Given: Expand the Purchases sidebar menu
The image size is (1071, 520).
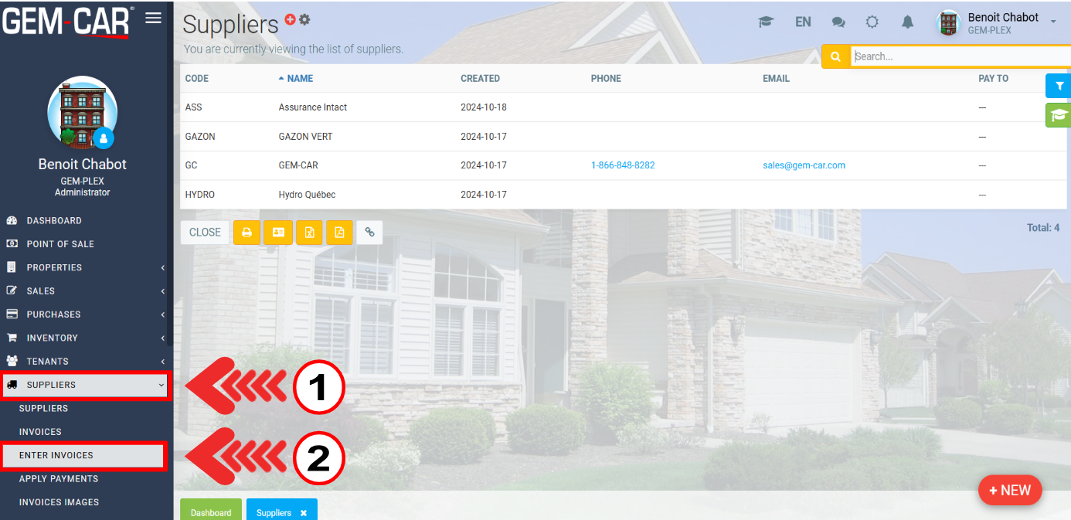Looking at the screenshot, I should tap(85, 314).
